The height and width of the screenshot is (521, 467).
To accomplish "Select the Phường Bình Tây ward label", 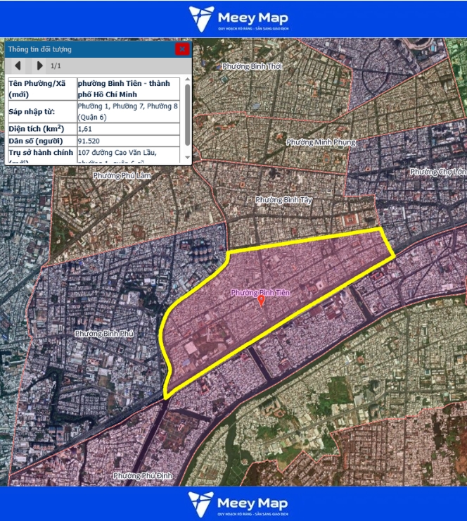I will [x=283, y=200].
